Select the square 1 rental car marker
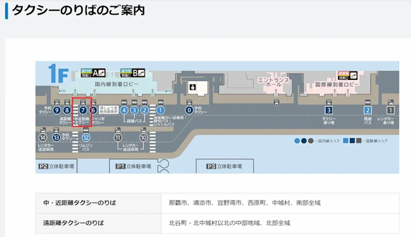 391,110
